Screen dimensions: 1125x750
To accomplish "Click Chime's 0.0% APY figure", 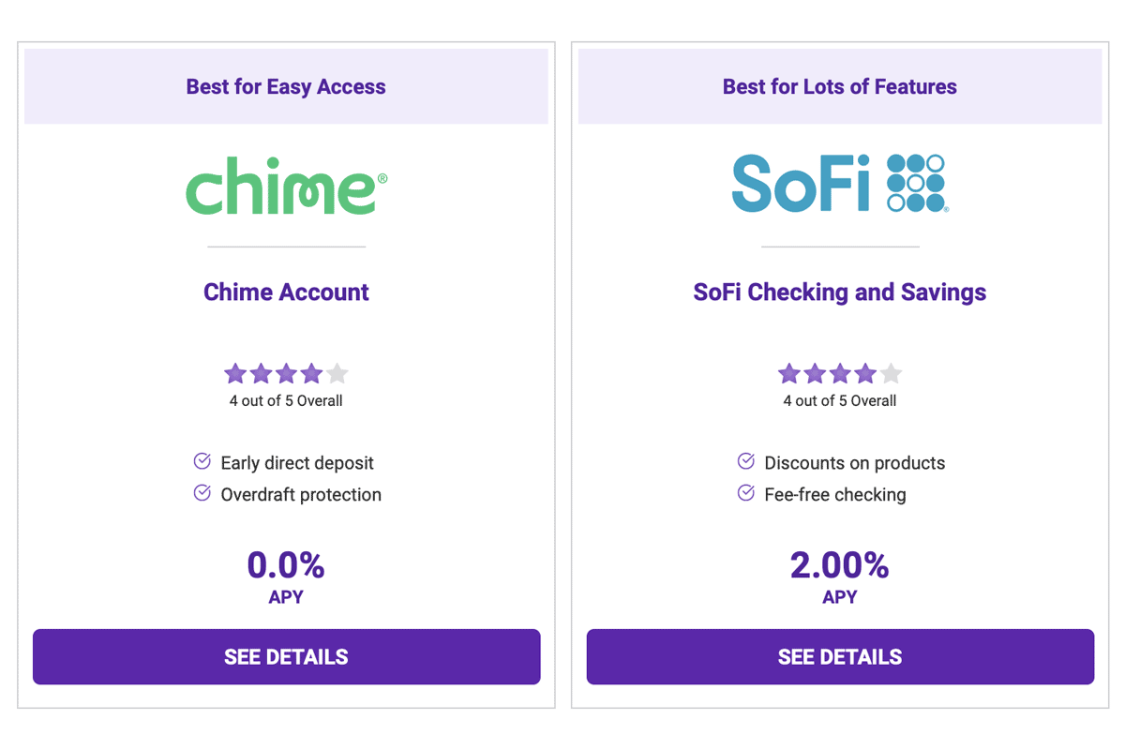I will (286, 565).
